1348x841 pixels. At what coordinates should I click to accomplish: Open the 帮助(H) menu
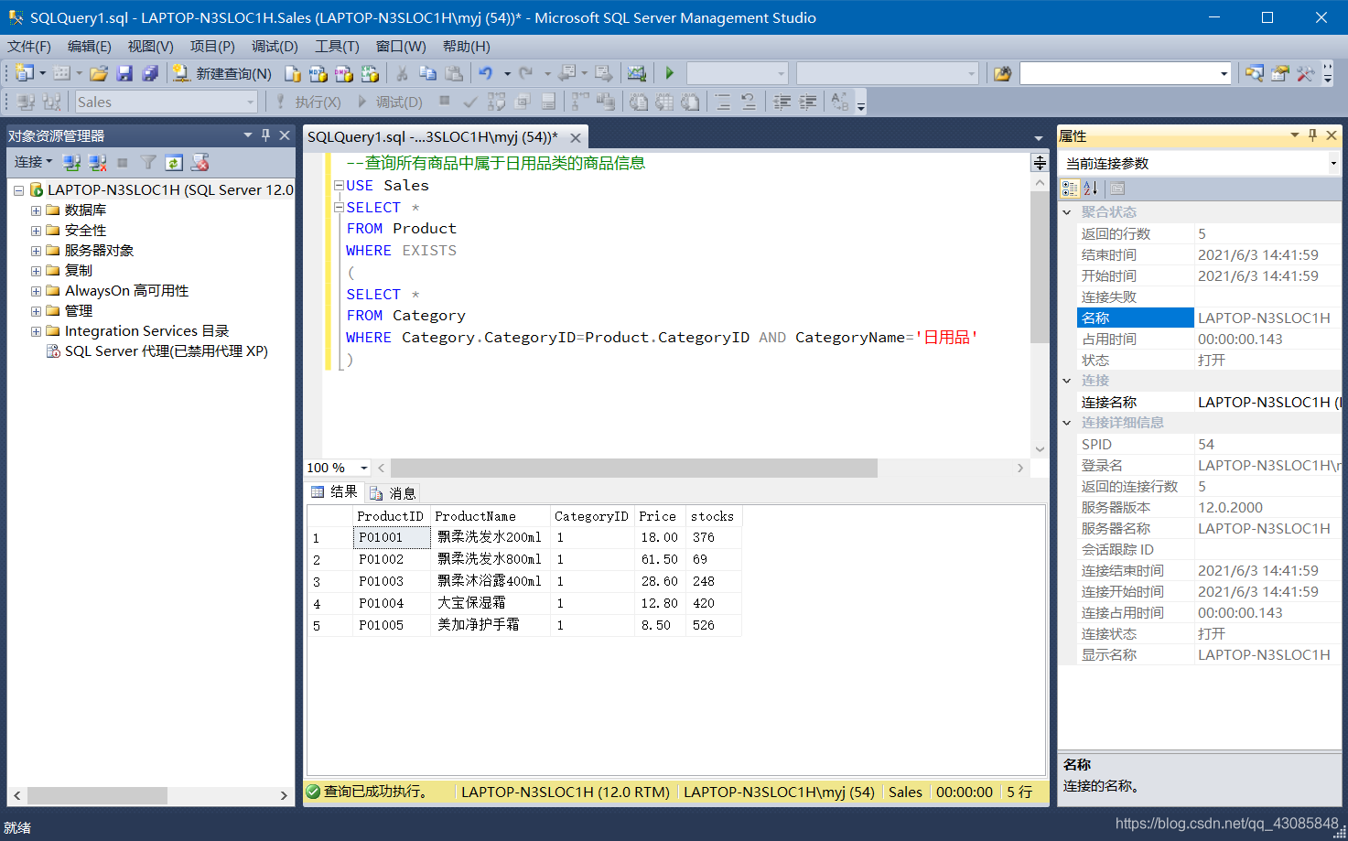point(467,46)
